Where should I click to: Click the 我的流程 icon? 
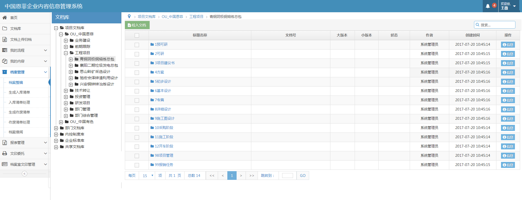click(x=5, y=50)
